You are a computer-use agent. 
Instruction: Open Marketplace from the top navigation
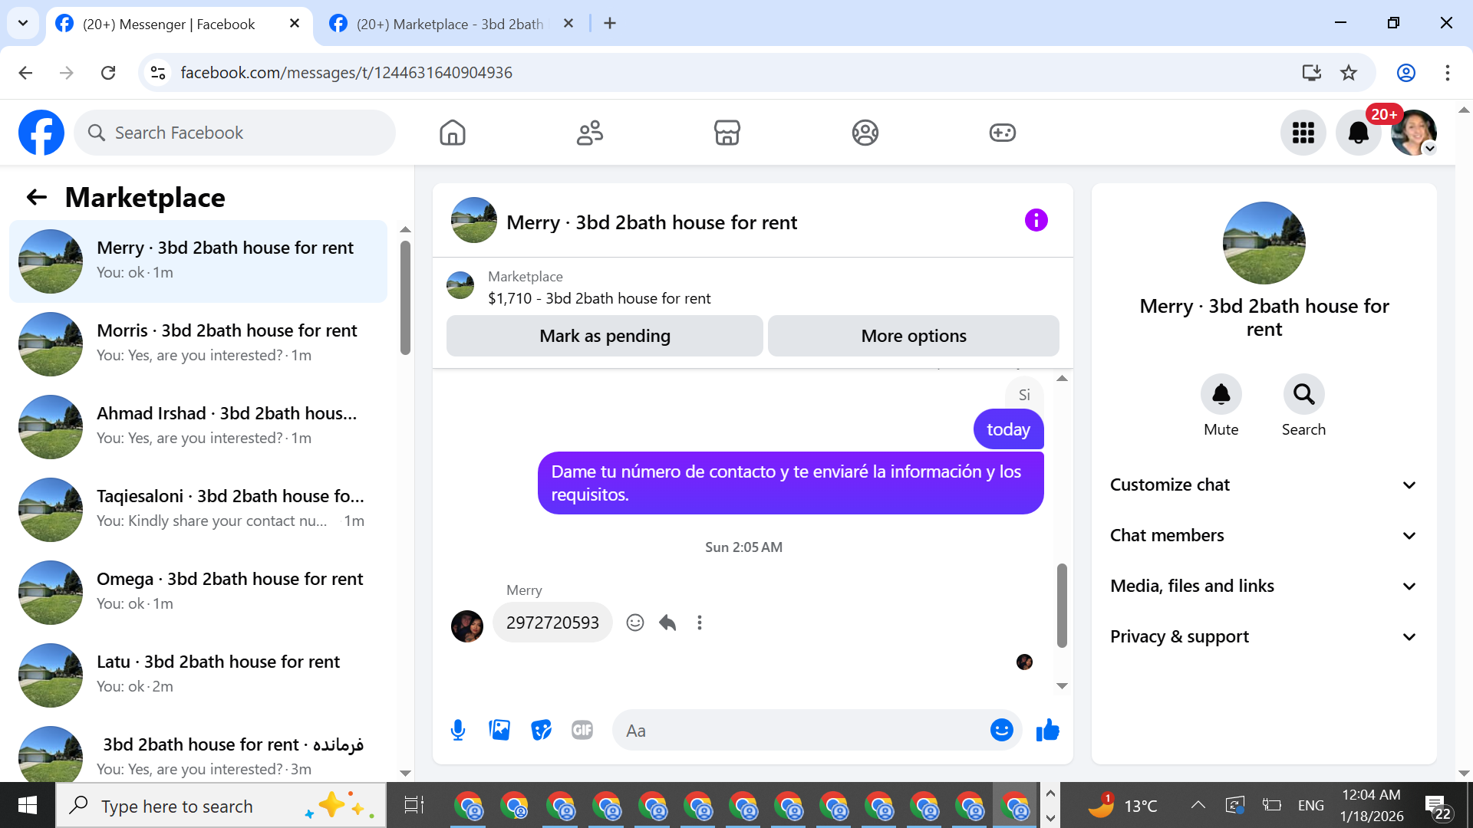coord(727,133)
